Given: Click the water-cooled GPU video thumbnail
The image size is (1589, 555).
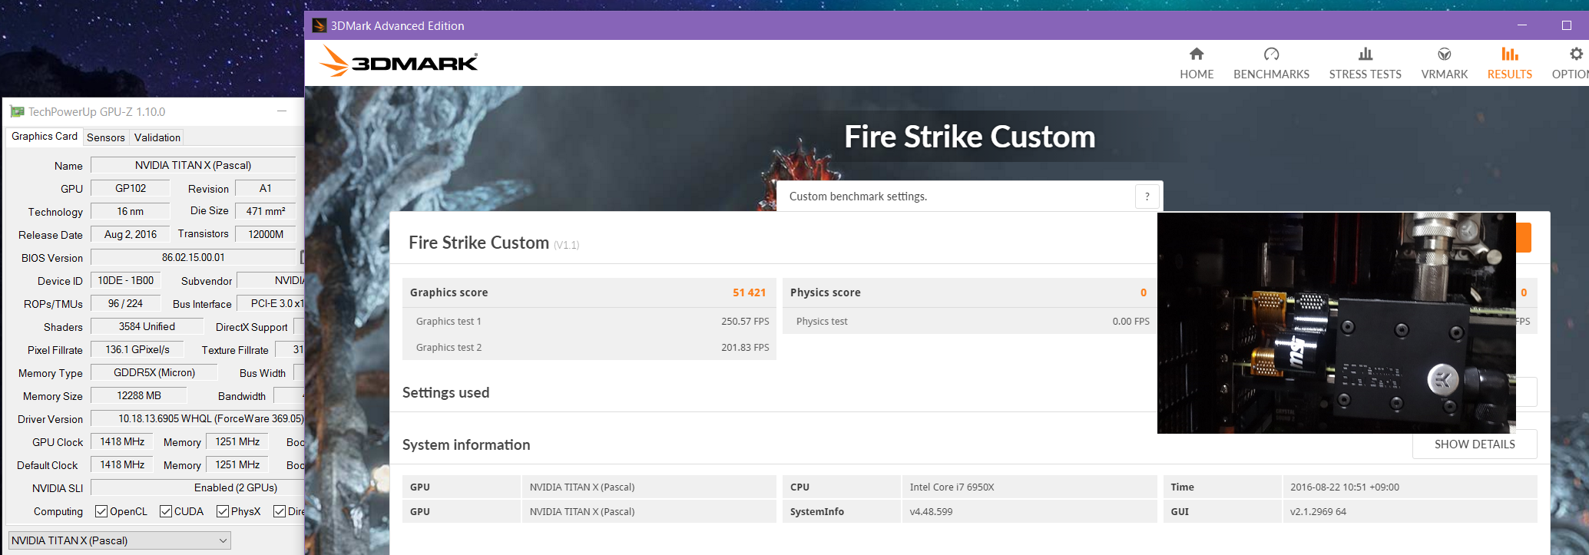Looking at the screenshot, I should [1336, 322].
